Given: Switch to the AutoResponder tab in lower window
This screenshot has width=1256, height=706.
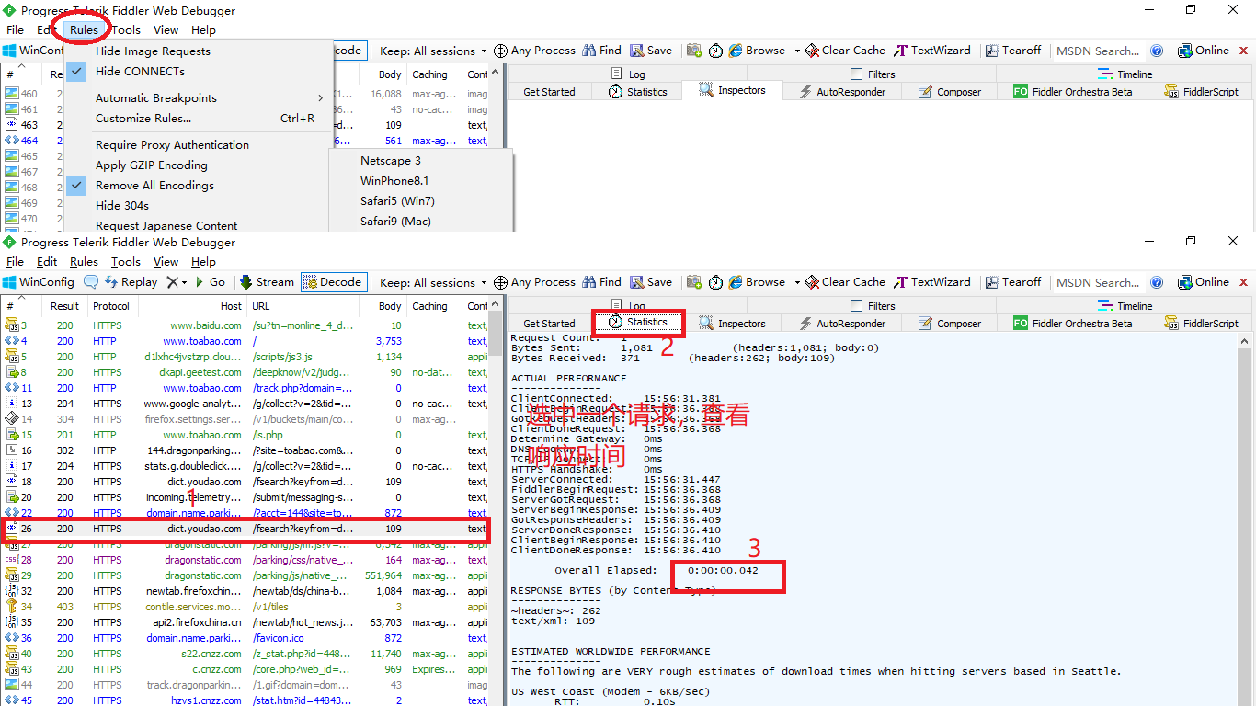Looking at the screenshot, I should [x=842, y=324].
